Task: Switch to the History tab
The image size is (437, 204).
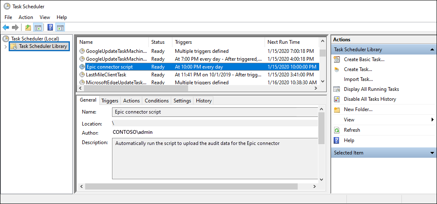Action: (x=204, y=101)
